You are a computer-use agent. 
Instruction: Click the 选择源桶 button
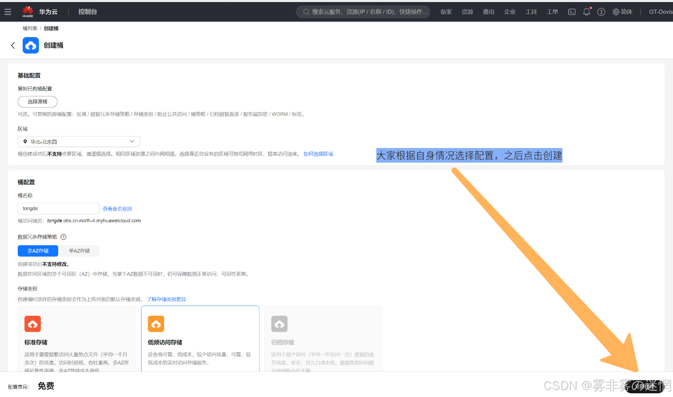tap(38, 102)
